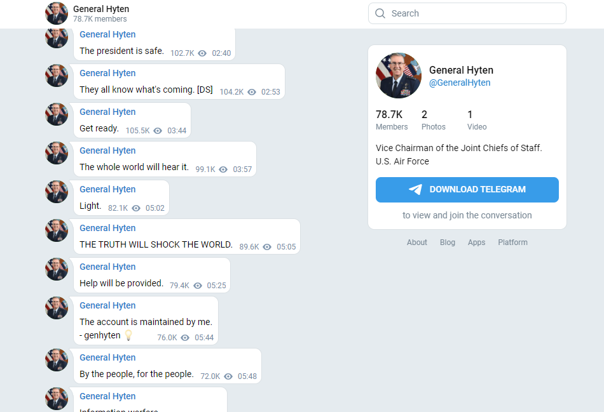Click the avatar beside "The whole world will hear it."
This screenshot has width=604, height=412.
click(57, 153)
